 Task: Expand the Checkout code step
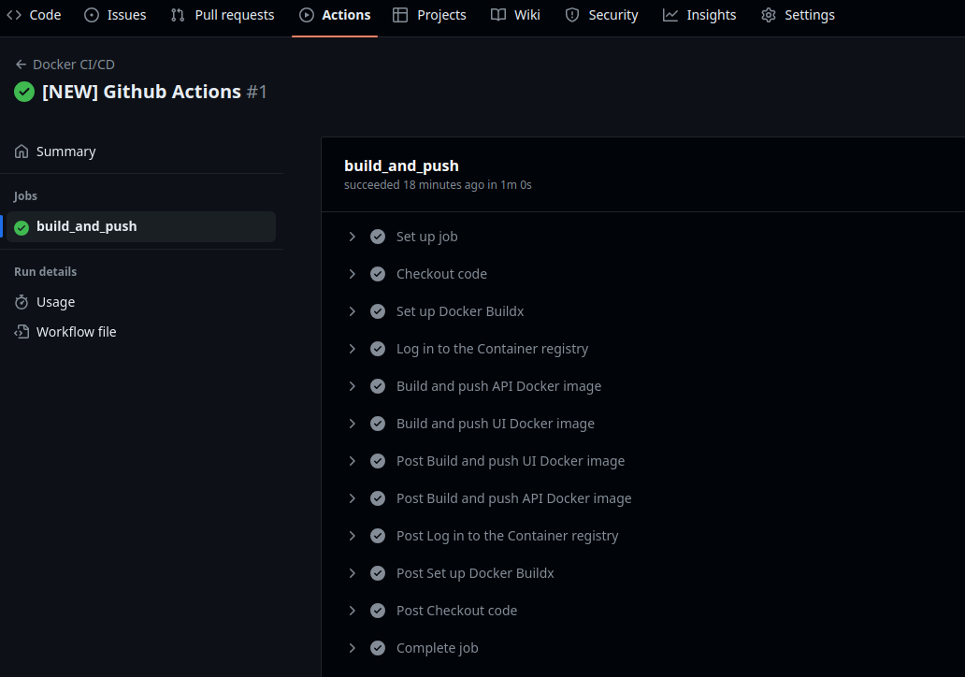(352, 274)
